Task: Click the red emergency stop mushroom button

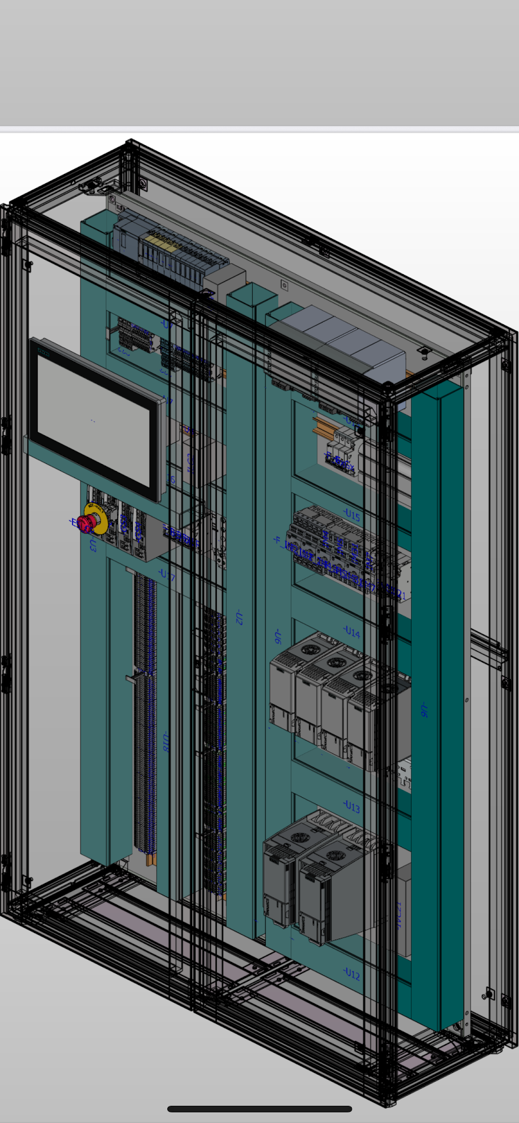Action: 87,523
